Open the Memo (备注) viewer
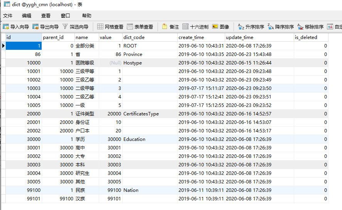This screenshot has width=342, height=210. tap(170, 27)
